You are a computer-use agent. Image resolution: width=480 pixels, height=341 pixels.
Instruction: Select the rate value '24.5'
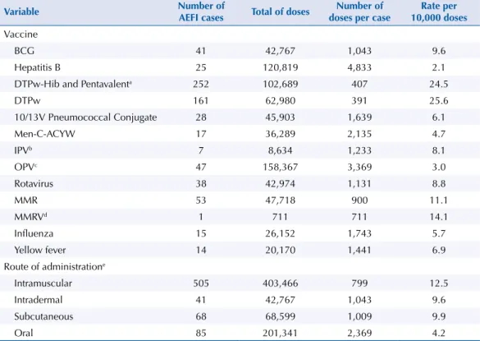tap(439, 84)
